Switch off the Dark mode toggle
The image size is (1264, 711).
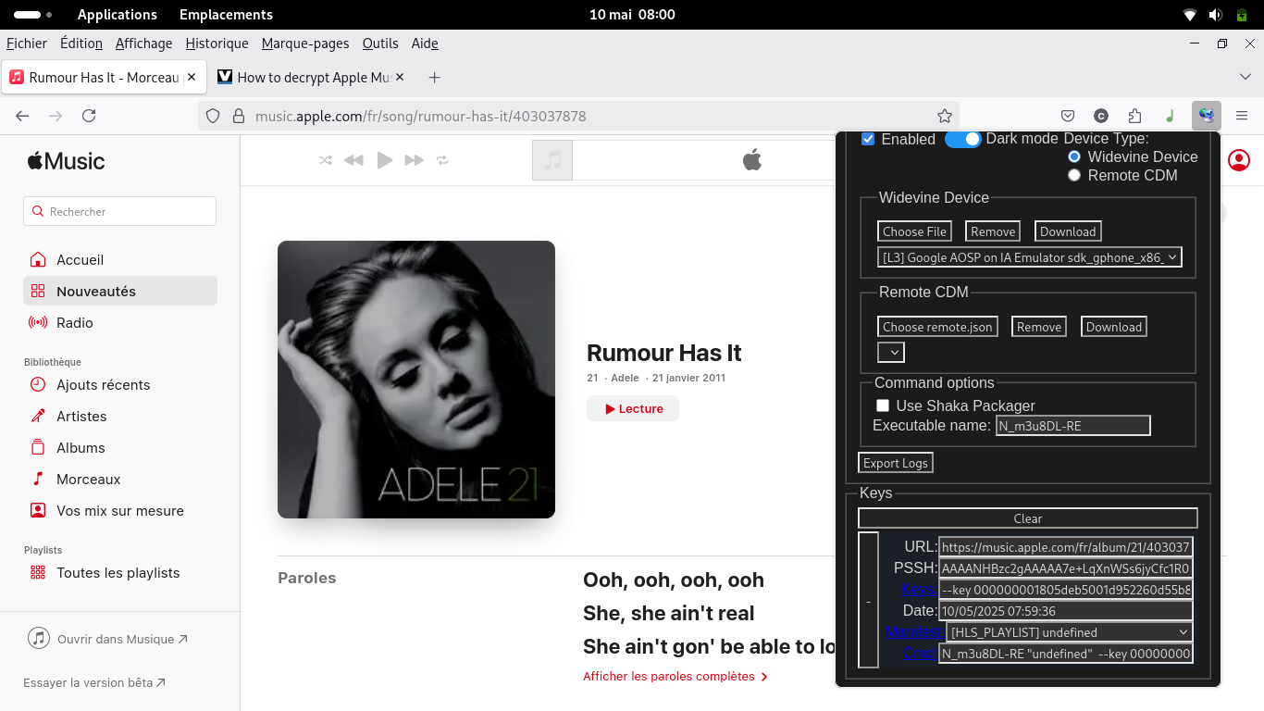point(962,139)
